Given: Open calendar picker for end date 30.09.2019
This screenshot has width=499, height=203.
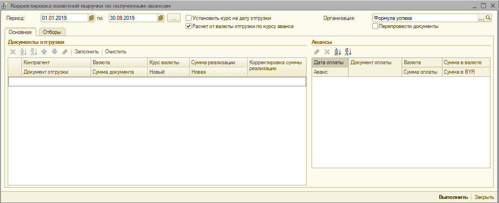Looking at the screenshot, I should click(x=161, y=18).
